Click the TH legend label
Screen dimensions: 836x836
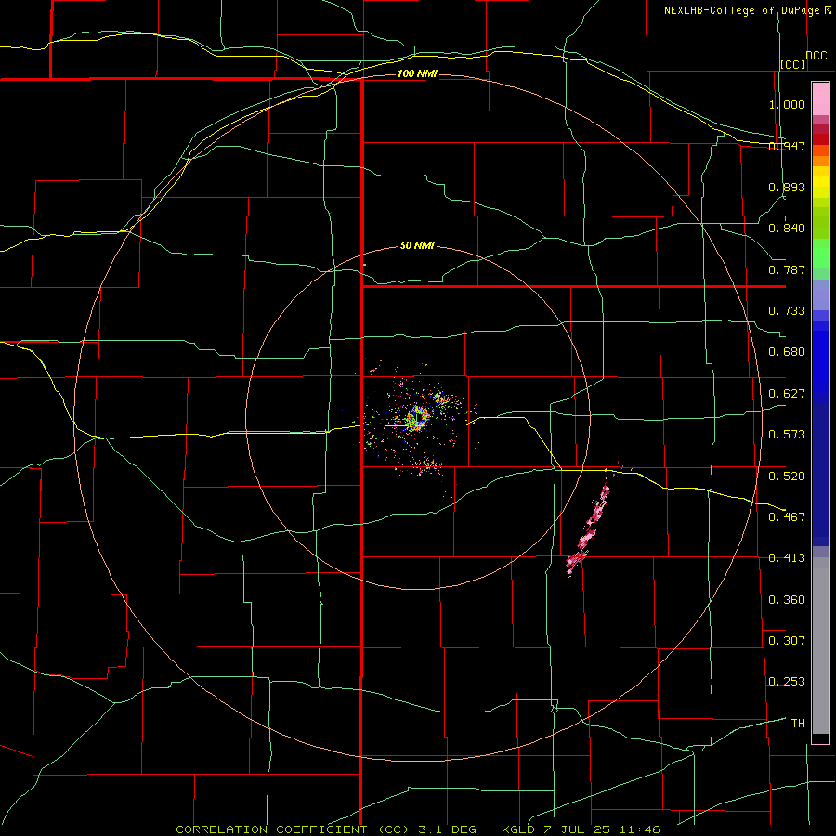point(798,723)
